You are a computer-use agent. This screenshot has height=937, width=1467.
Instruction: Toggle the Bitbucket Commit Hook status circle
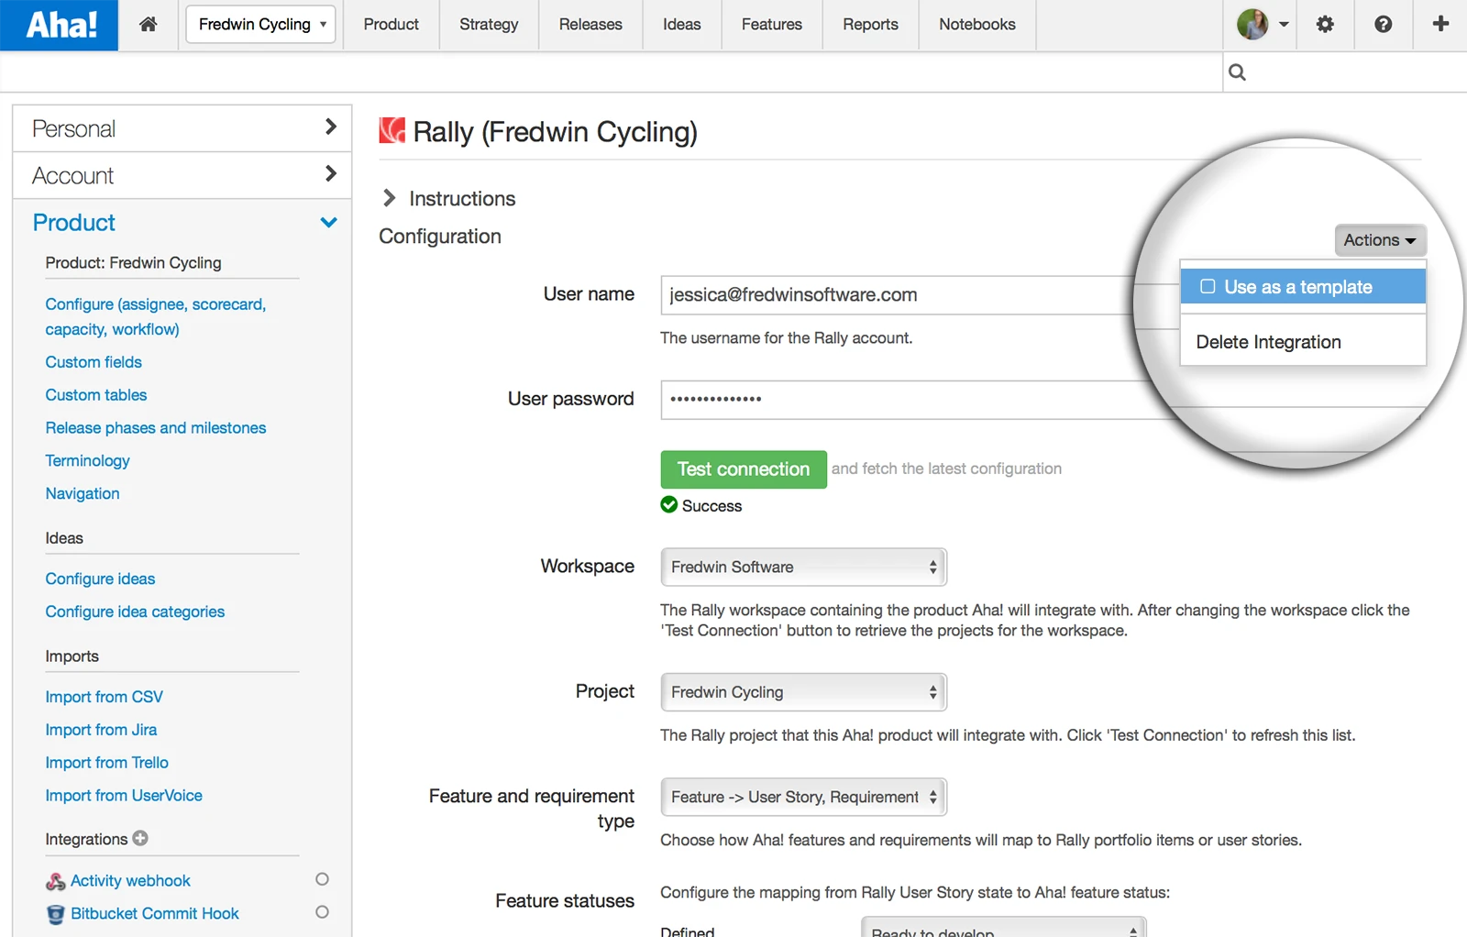(x=322, y=912)
